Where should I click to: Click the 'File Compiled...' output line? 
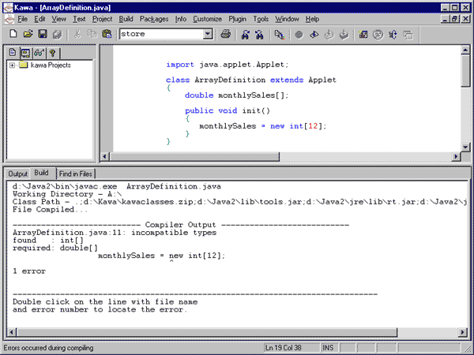(51, 210)
